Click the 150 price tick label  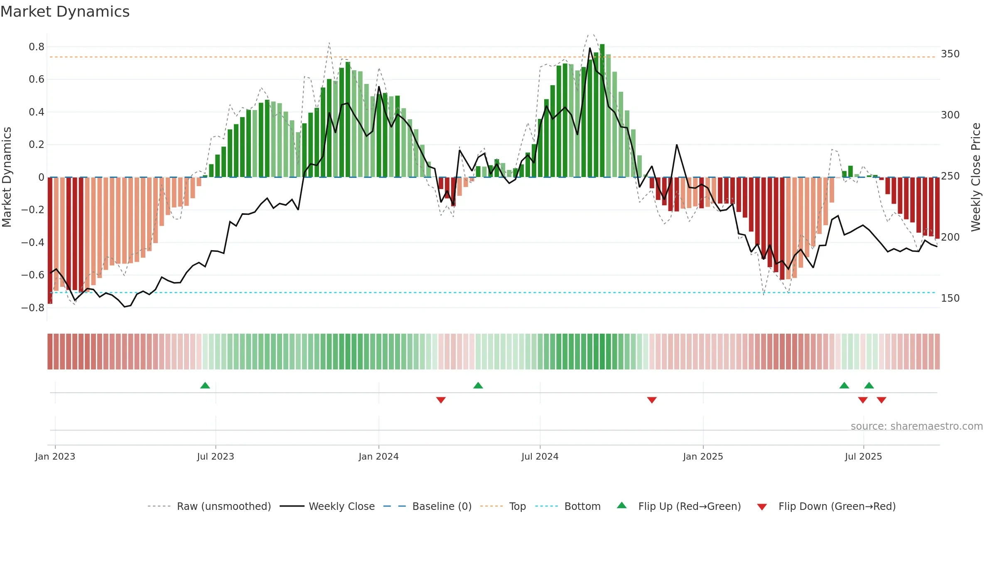tap(950, 298)
